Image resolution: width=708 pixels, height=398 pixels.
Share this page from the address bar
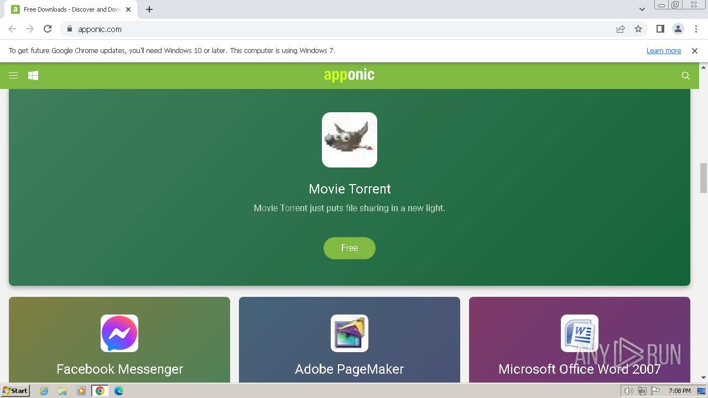(x=621, y=29)
